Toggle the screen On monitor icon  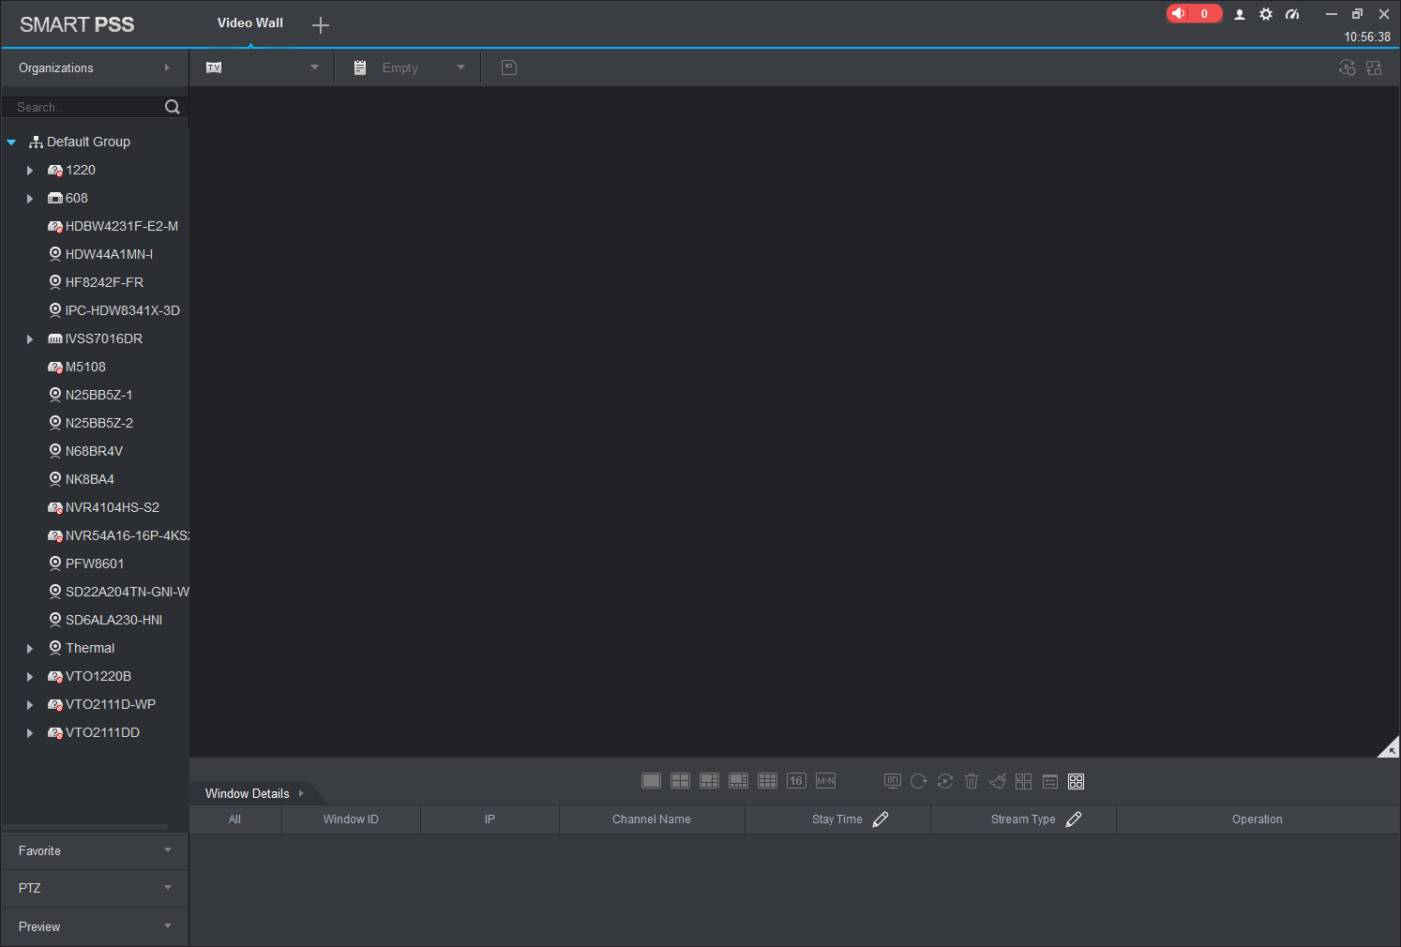893,781
